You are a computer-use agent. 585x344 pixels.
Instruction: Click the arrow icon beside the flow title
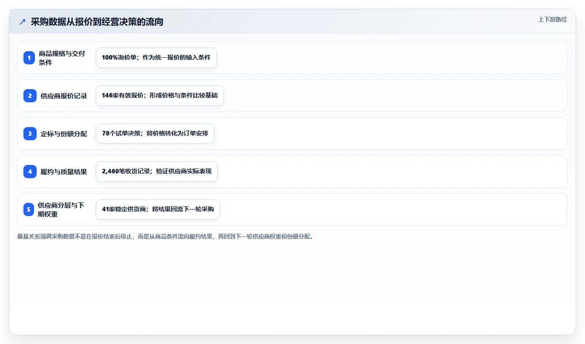coord(23,22)
